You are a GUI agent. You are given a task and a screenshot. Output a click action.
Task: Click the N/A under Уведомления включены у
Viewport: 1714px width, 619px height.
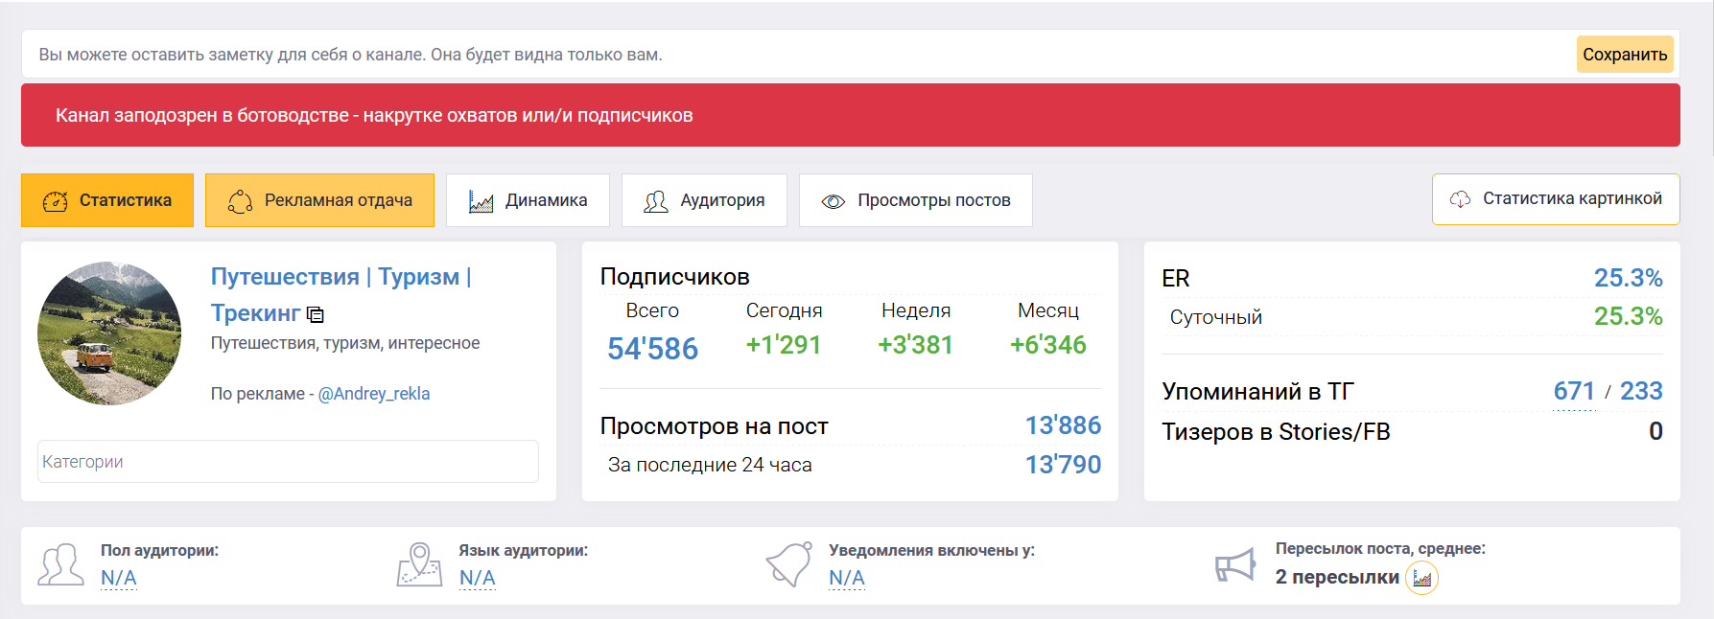847,578
